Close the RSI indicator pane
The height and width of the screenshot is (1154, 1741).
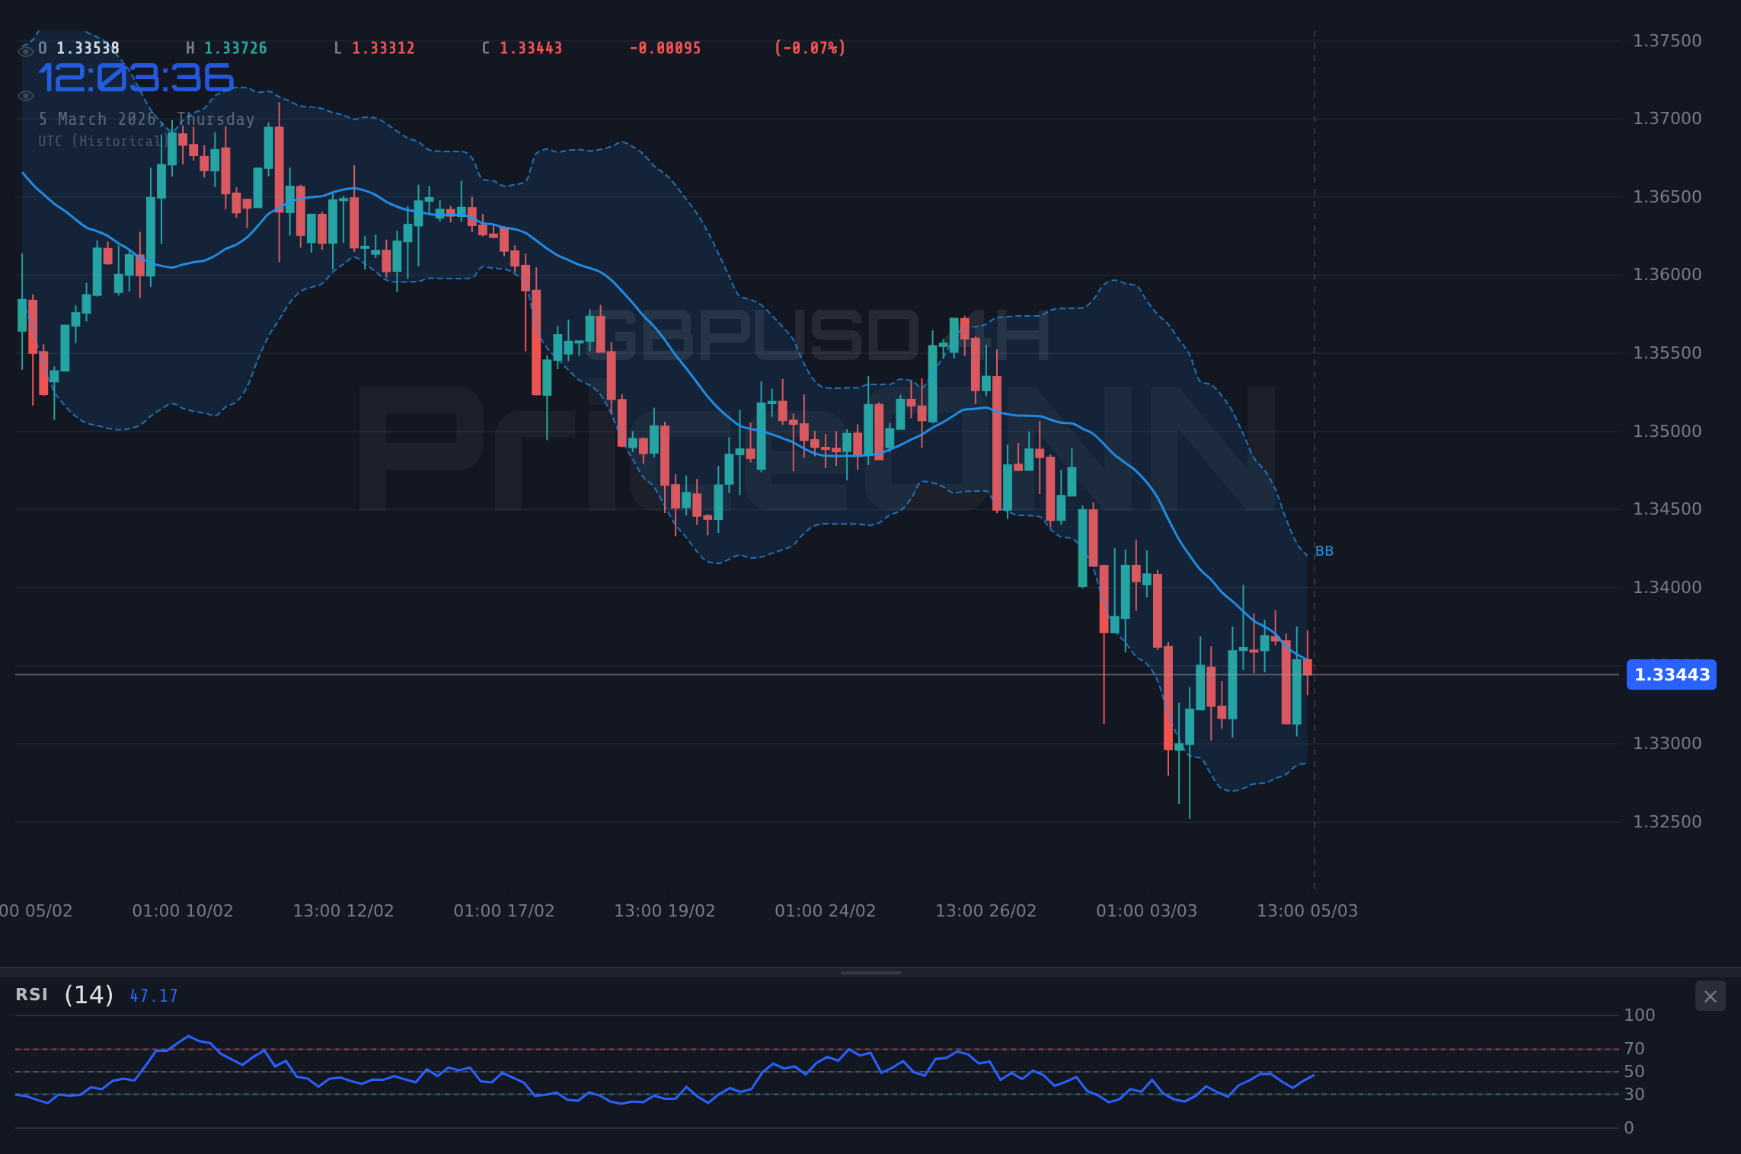click(1710, 996)
